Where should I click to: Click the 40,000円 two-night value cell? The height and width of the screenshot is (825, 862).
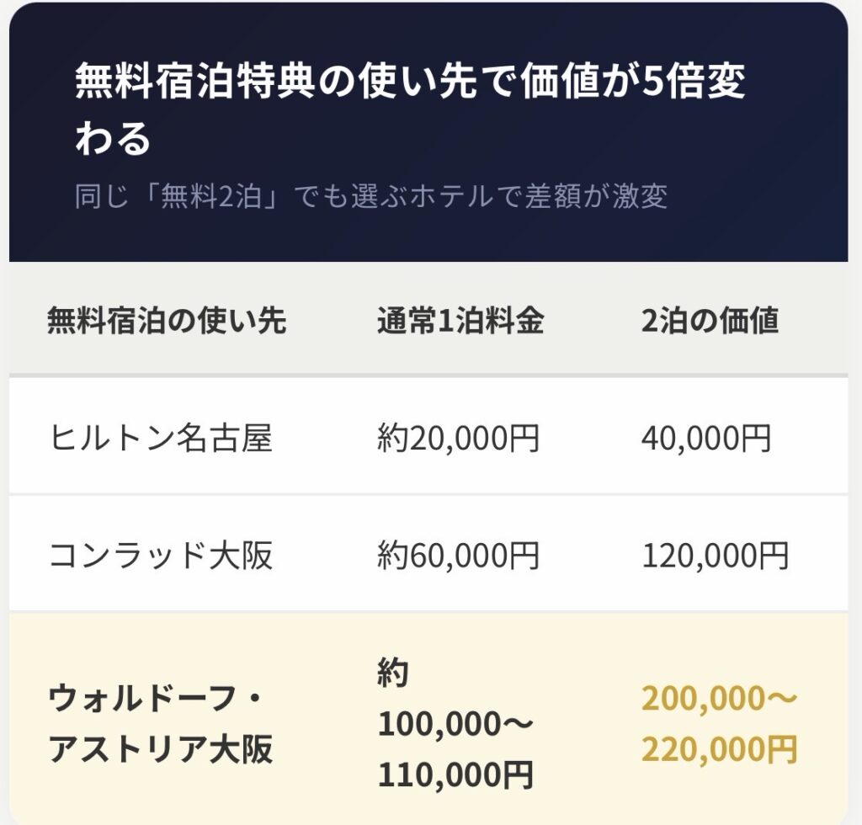pos(705,439)
